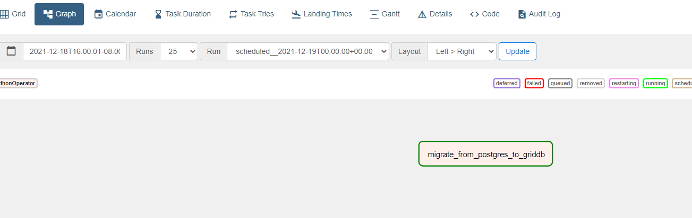Click the Task Tries retry-arrows icon

[x=233, y=14]
